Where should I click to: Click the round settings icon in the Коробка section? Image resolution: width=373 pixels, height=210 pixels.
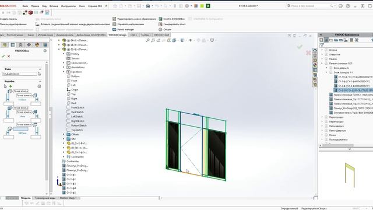click(x=39, y=86)
